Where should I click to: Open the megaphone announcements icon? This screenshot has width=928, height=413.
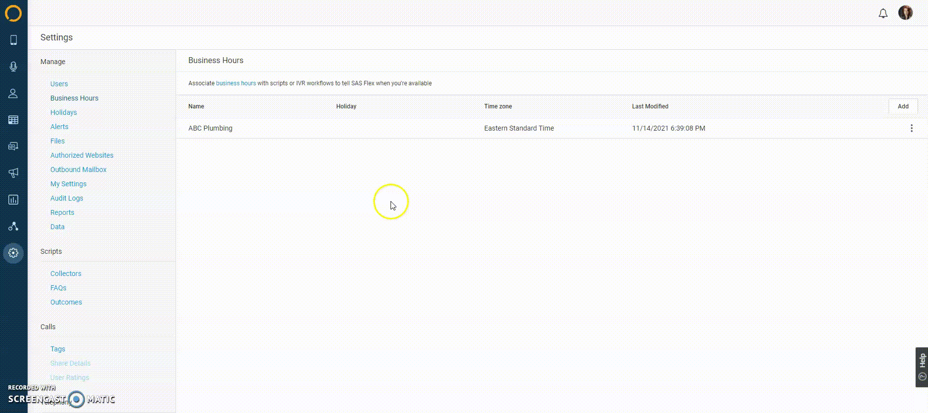[x=13, y=173]
